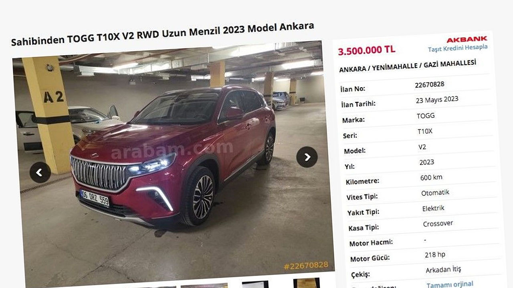Click the Akbank logo
This screenshot has height=288, width=513.
467,40
